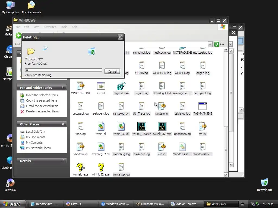Open the Start menu
The image size is (278, 208).
(x=12, y=204)
